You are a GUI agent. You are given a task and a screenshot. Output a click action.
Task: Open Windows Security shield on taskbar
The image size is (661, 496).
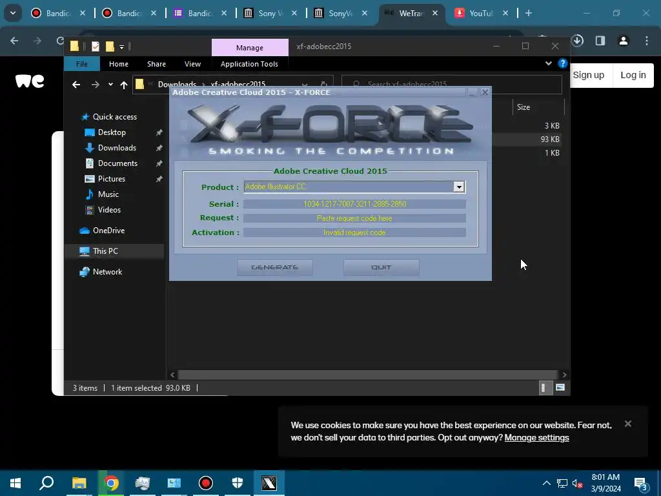(238, 483)
